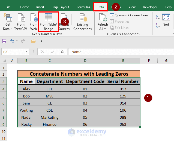Save the workbook from quick access toolbar

4,41
